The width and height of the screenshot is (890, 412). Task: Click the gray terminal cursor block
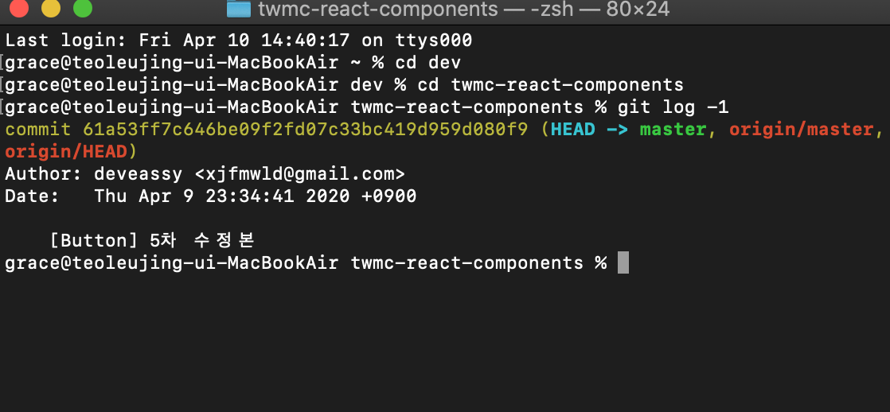pos(623,262)
